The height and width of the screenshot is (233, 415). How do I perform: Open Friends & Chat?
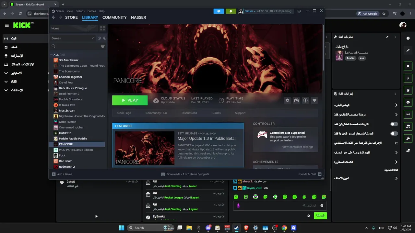pyautogui.click(x=310, y=174)
